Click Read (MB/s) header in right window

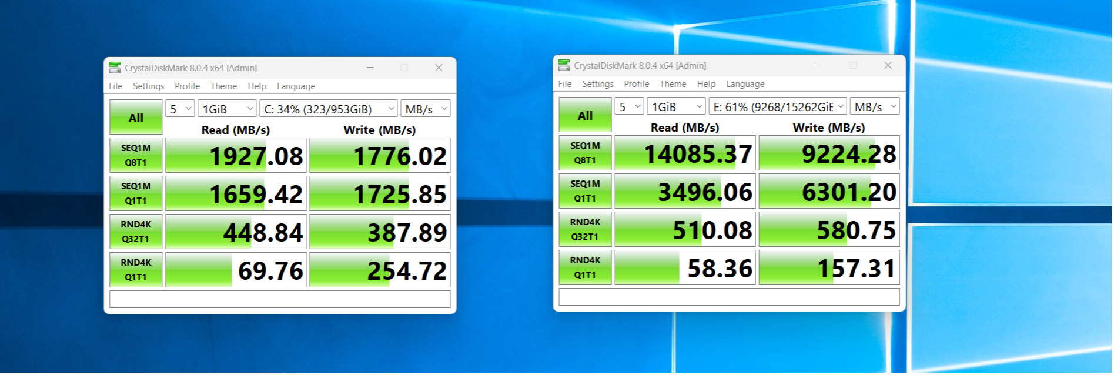(685, 128)
